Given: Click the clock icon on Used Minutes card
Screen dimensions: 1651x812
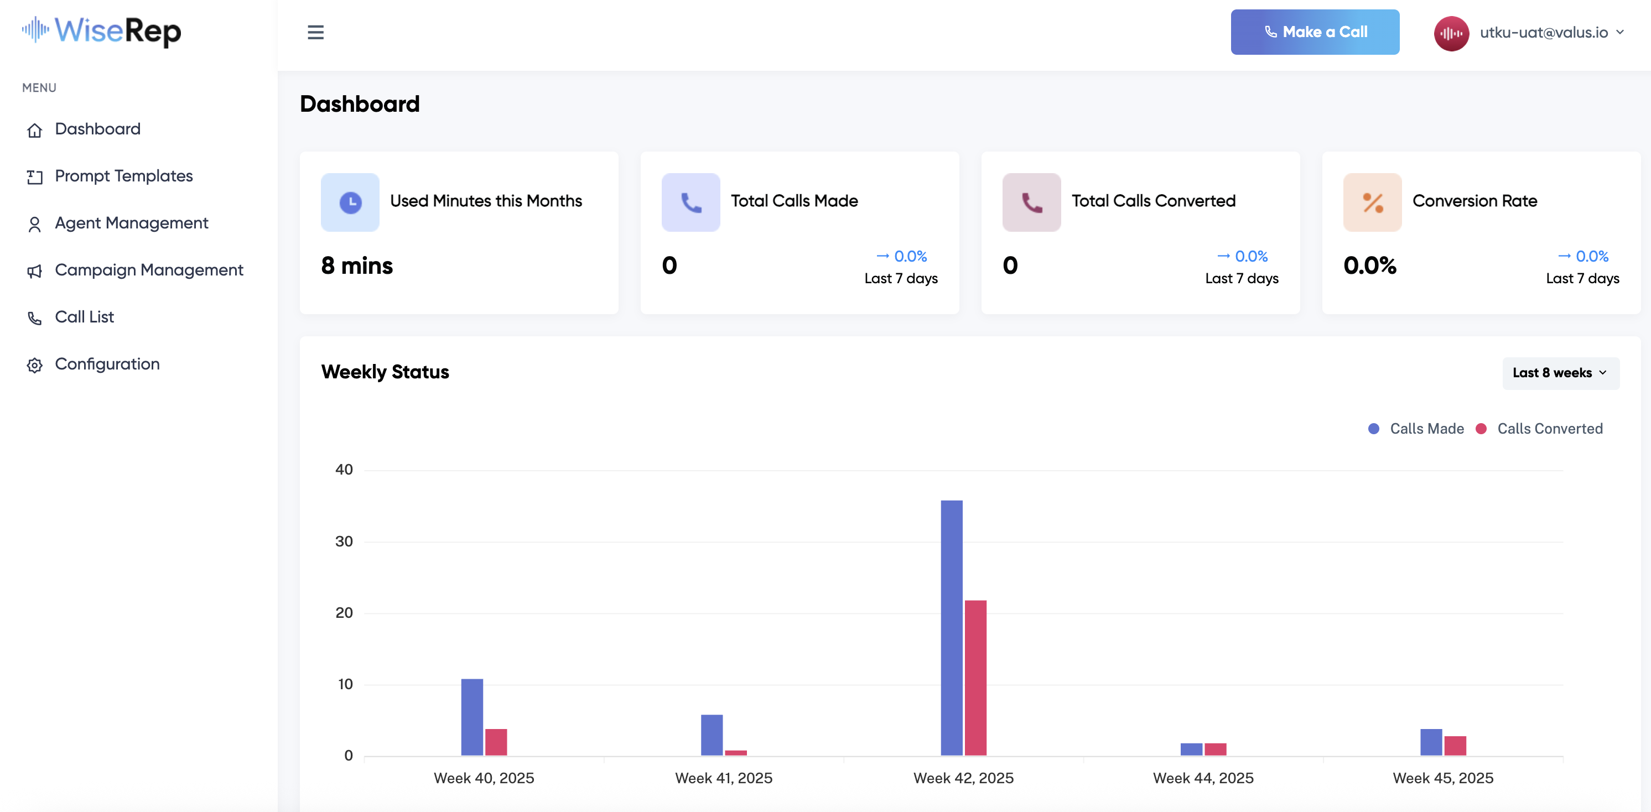Looking at the screenshot, I should (x=349, y=202).
